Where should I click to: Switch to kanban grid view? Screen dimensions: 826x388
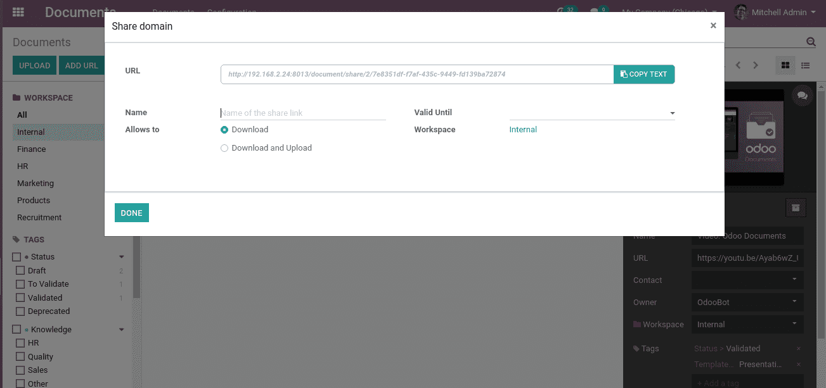pos(785,65)
